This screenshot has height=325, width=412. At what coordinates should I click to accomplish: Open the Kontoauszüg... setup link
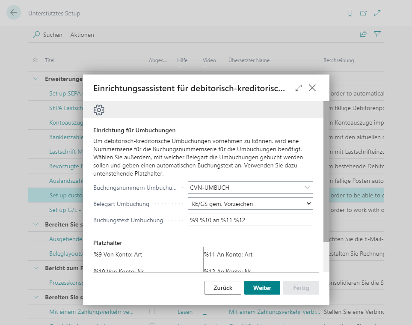[66, 123]
